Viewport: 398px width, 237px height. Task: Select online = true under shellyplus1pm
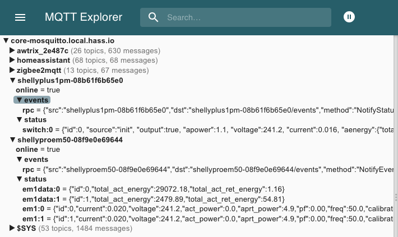pyautogui.click(x=38, y=90)
